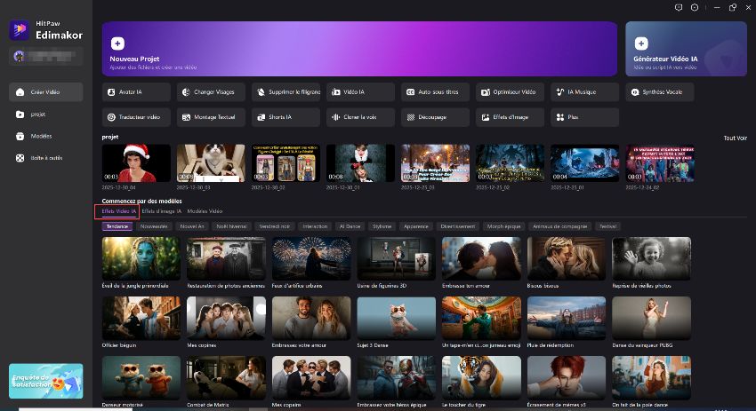Open the Santa hat project thumbnail
756x411 pixels.
click(x=136, y=163)
